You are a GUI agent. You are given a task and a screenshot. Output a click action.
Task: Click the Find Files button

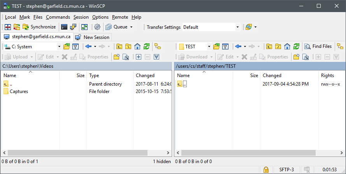318,46
